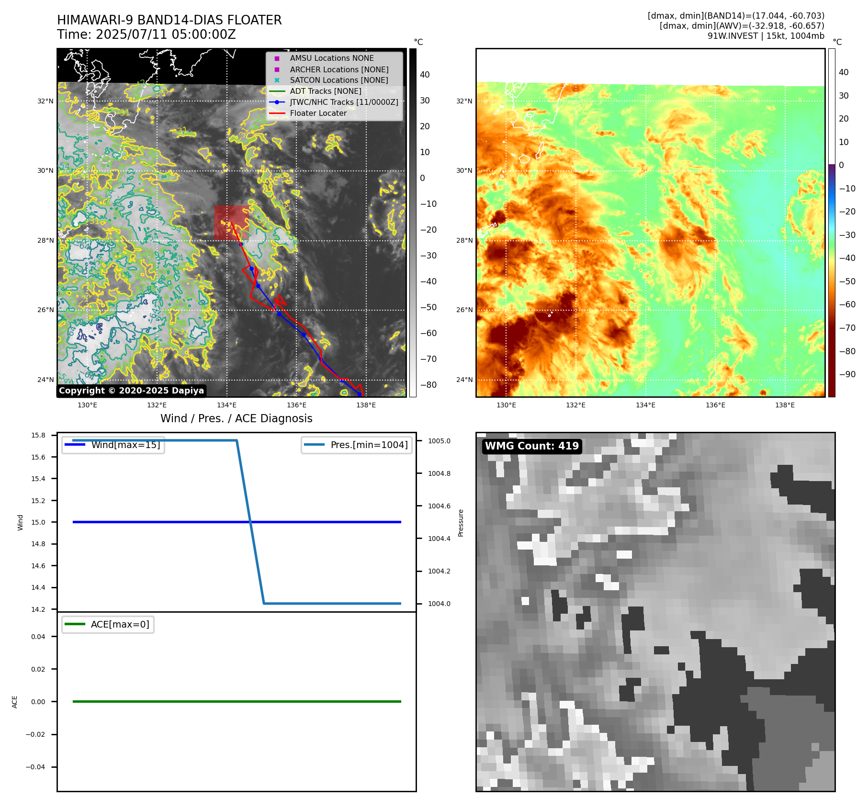This screenshot has height=809, width=868.
Task: Click the 138°E tick under the grayscale map
Action: point(366,405)
